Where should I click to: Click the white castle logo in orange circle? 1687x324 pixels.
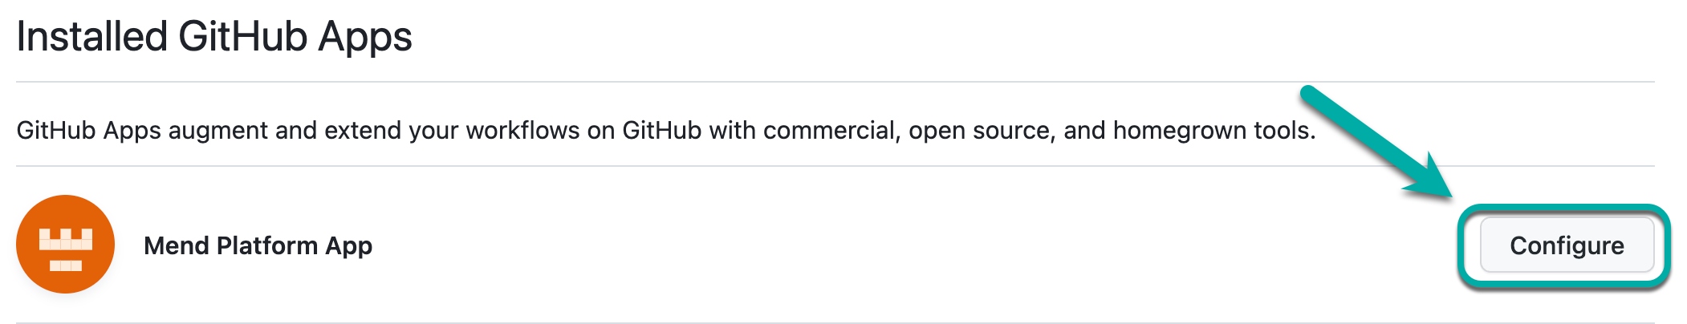[65, 249]
